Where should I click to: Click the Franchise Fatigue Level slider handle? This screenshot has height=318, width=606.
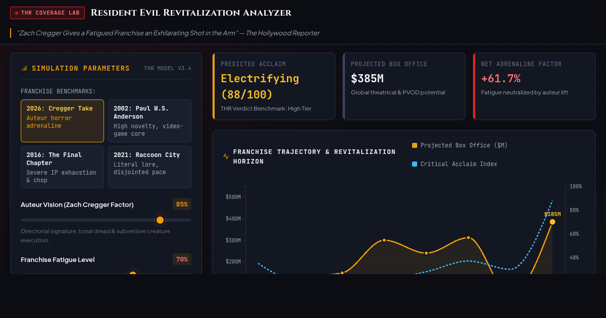(x=133, y=274)
